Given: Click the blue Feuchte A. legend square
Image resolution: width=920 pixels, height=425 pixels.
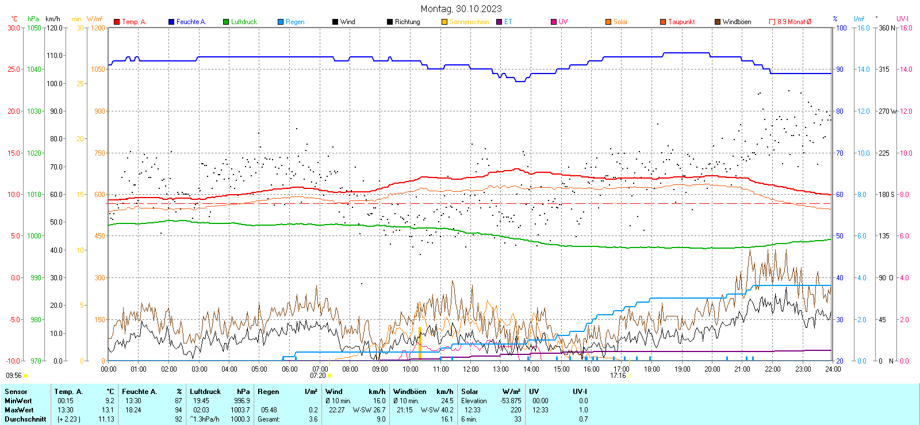Looking at the screenshot, I should tap(171, 22).
